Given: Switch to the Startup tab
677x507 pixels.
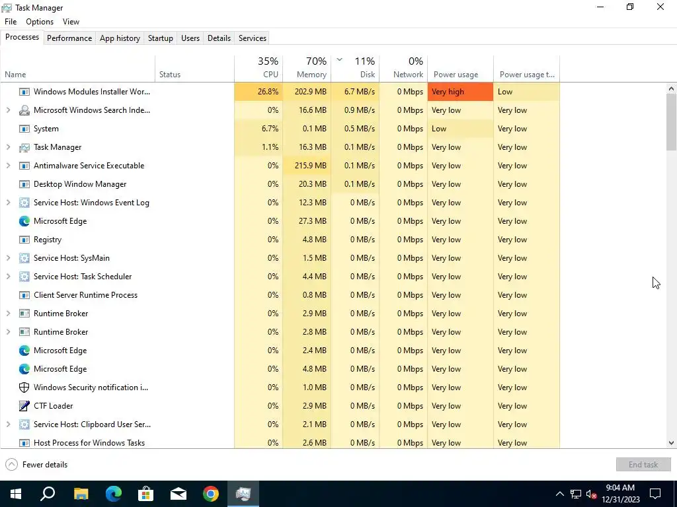Looking at the screenshot, I should click(161, 38).
